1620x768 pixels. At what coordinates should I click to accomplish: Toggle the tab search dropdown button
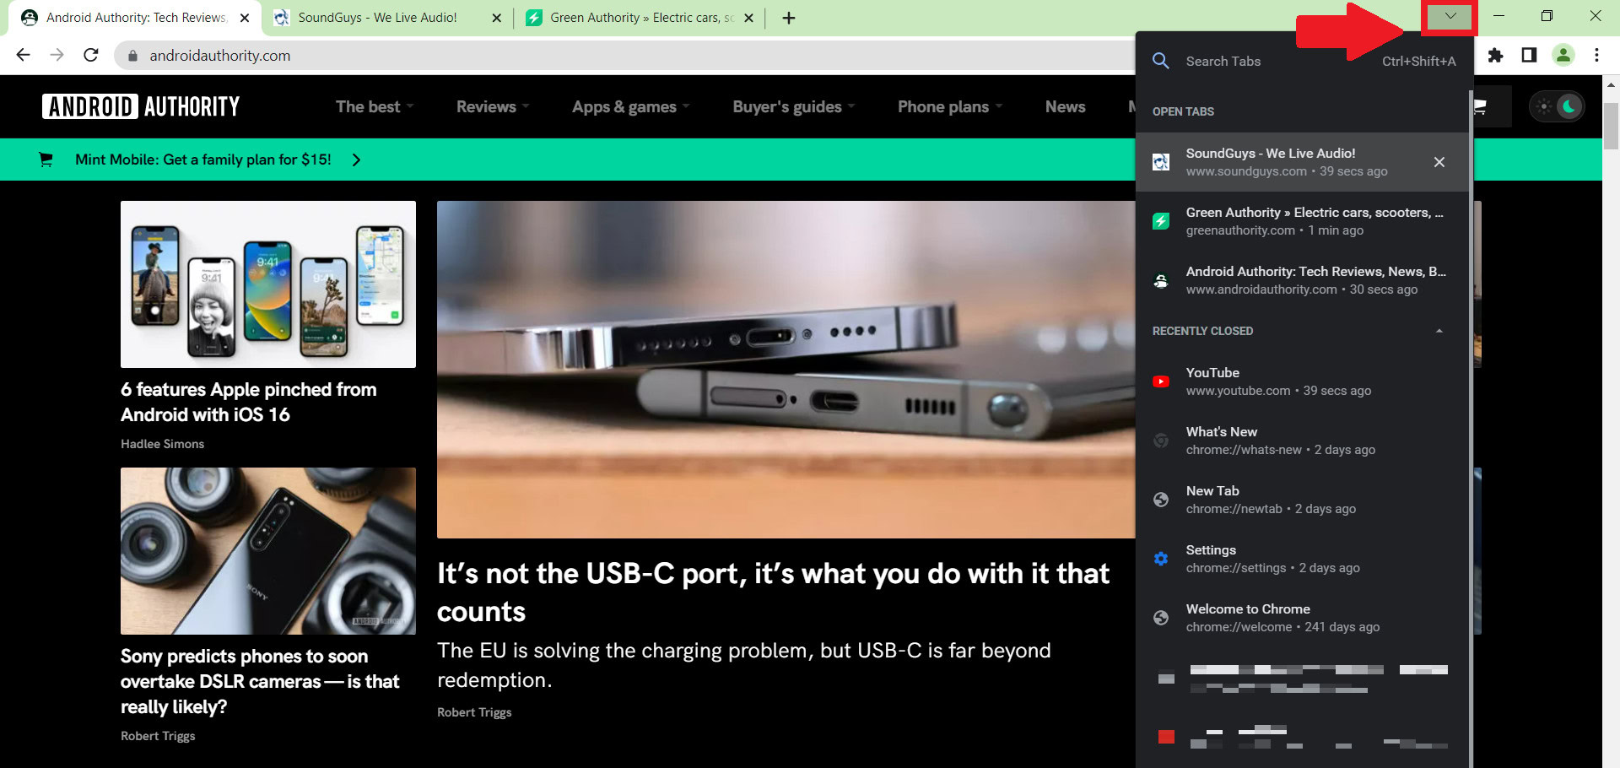coord(1450,16)
